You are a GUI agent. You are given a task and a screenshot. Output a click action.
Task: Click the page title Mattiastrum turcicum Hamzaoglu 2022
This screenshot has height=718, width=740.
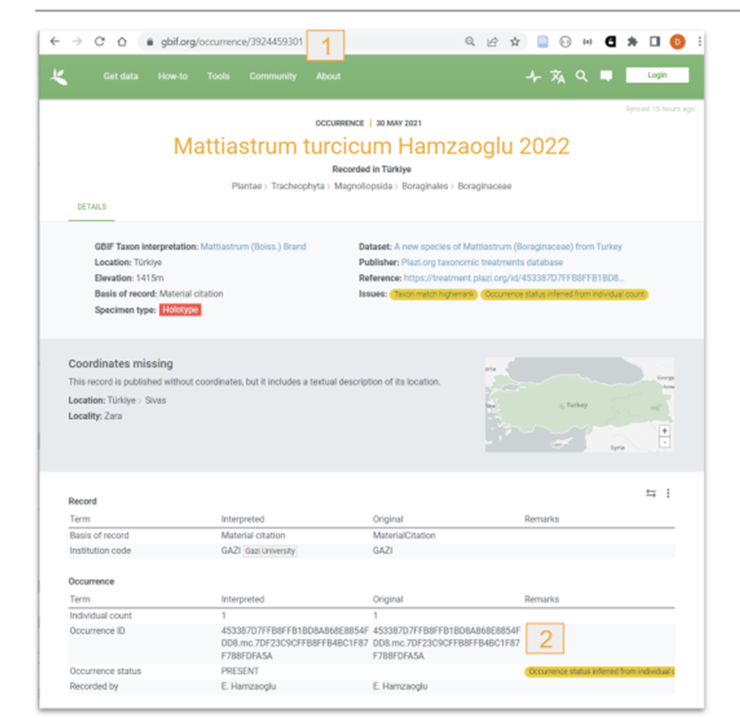(372, 146)
